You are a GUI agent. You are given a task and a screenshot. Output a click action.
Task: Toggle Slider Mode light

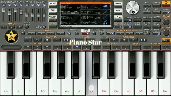click(44, 27)
